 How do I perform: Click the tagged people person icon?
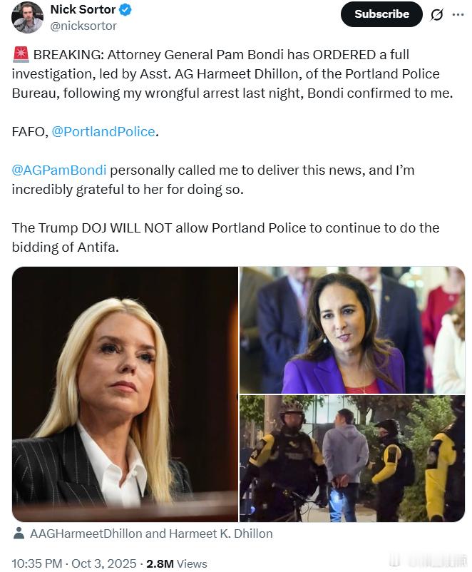click(19, 533)
